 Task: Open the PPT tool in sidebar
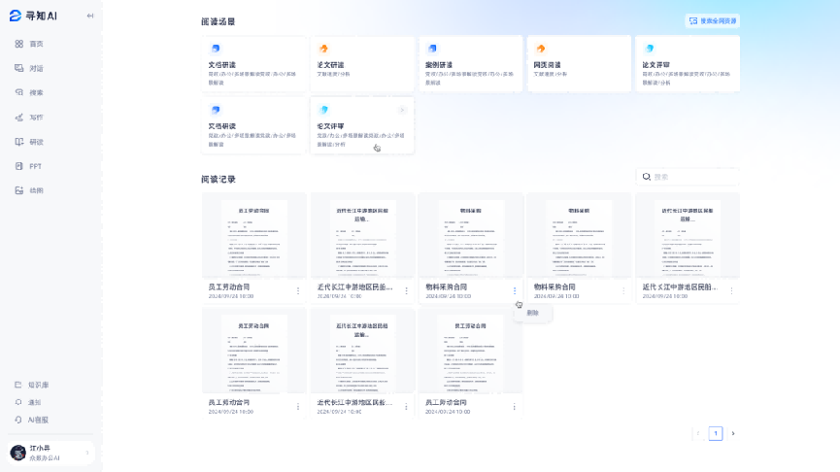pyautogui.click(x=36, y=166)
